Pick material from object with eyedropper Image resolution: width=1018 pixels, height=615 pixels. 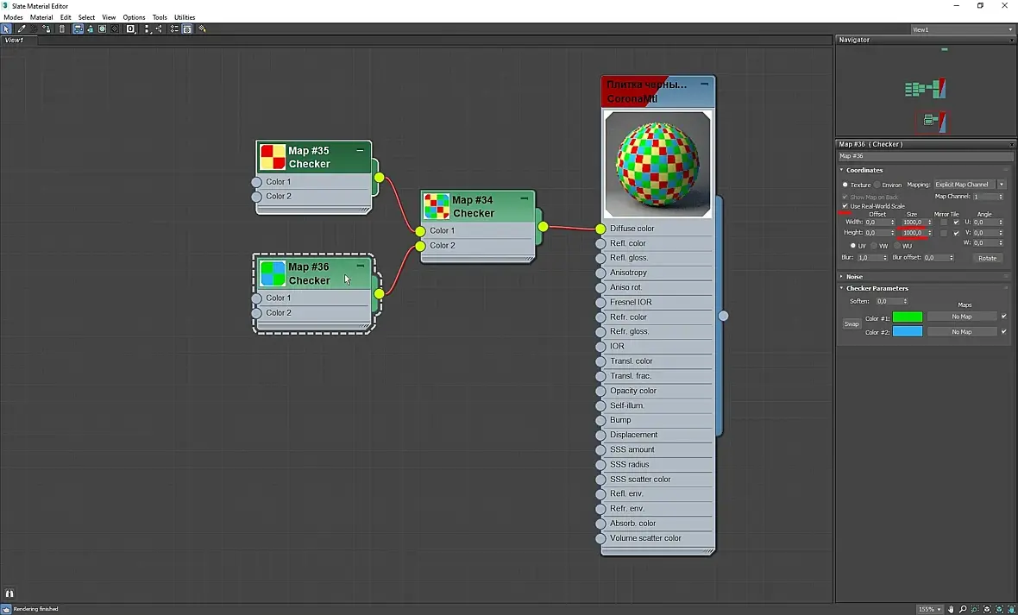pos(22,28)
